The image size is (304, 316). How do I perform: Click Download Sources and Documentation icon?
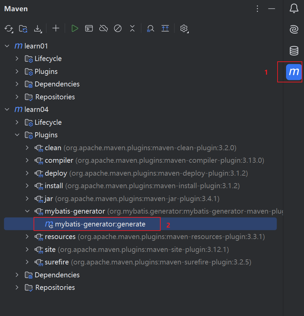coord(38,28)
